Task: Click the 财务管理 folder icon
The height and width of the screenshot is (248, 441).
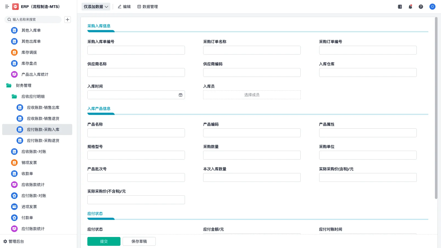Action: pos(9,85)
